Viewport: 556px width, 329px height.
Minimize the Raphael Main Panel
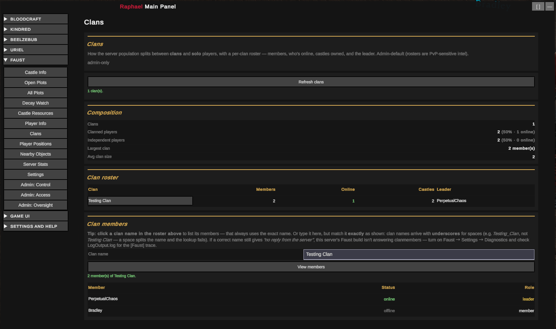pos(549,6)
